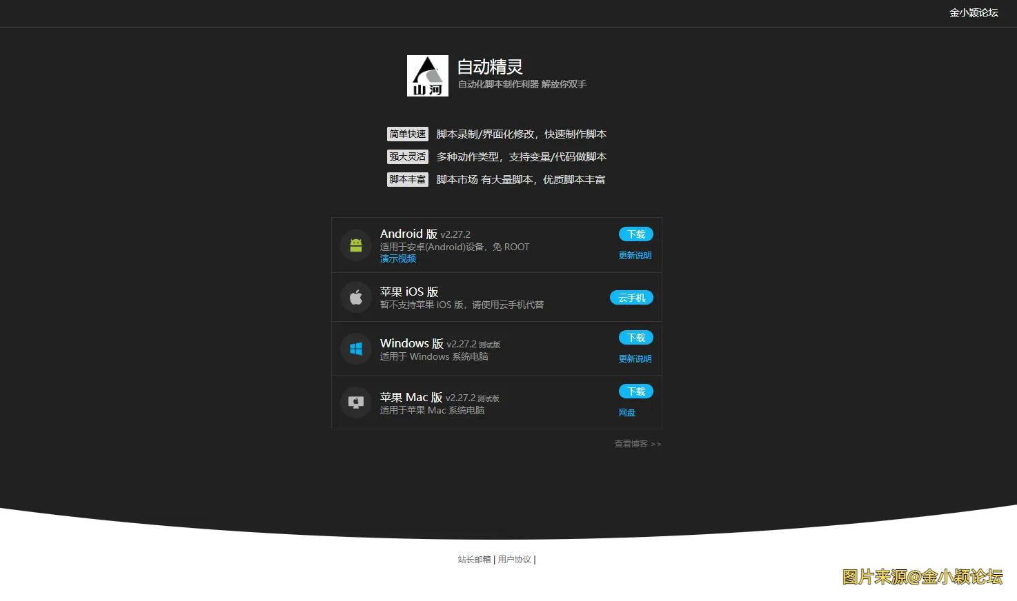Download the 苹果 Mac 版
The image size is (1017, 601).
pyautogui.click(x=635, y=391)
